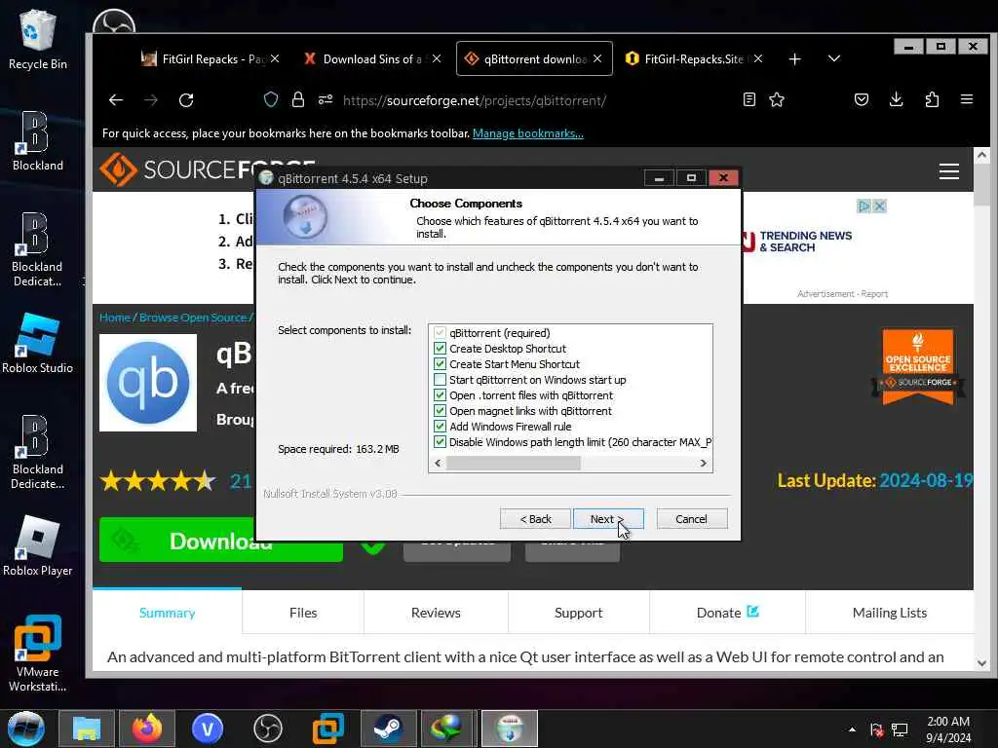Click Next in qBittorrent Setup
The width and height of the screenshot is (998, 748).
click(x=608, y=519)
